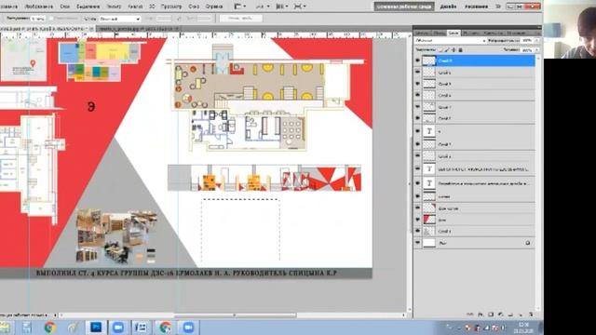Open the Layers panel options menu icon
Screen dimensions: 596x335
pyautogui.click(x=538, y=33)
